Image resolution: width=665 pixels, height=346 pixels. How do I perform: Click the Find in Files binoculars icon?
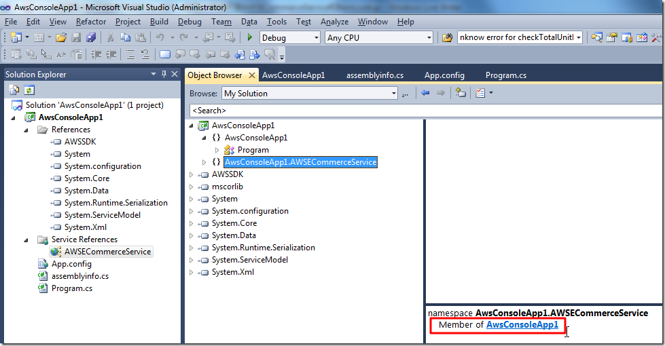[x=447, y=38]
